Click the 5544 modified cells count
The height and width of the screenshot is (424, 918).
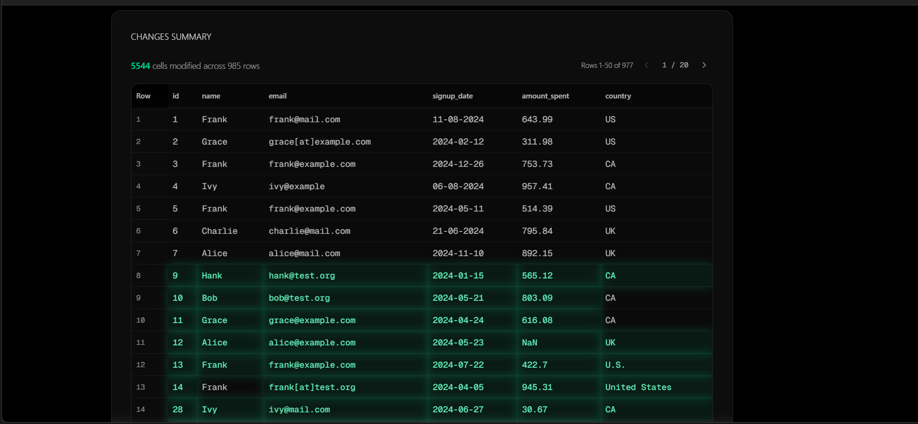tap(140, 66)
